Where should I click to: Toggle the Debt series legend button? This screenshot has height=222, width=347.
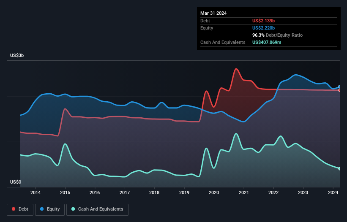pyautogui.click(x=20, y=209)
